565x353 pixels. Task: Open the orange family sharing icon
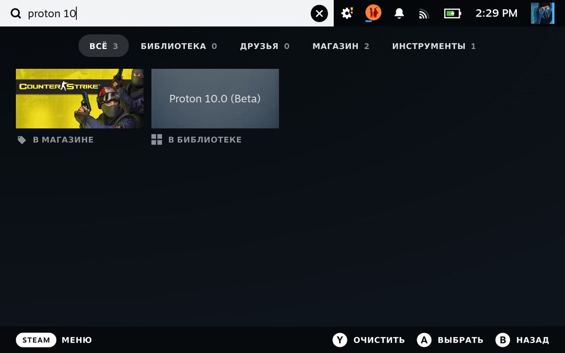pos(374,13)
